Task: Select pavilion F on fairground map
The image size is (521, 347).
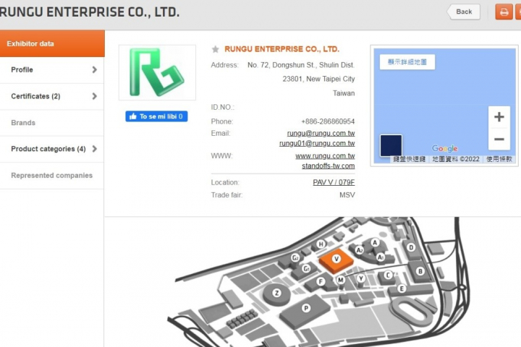Action: pos(321,282)
